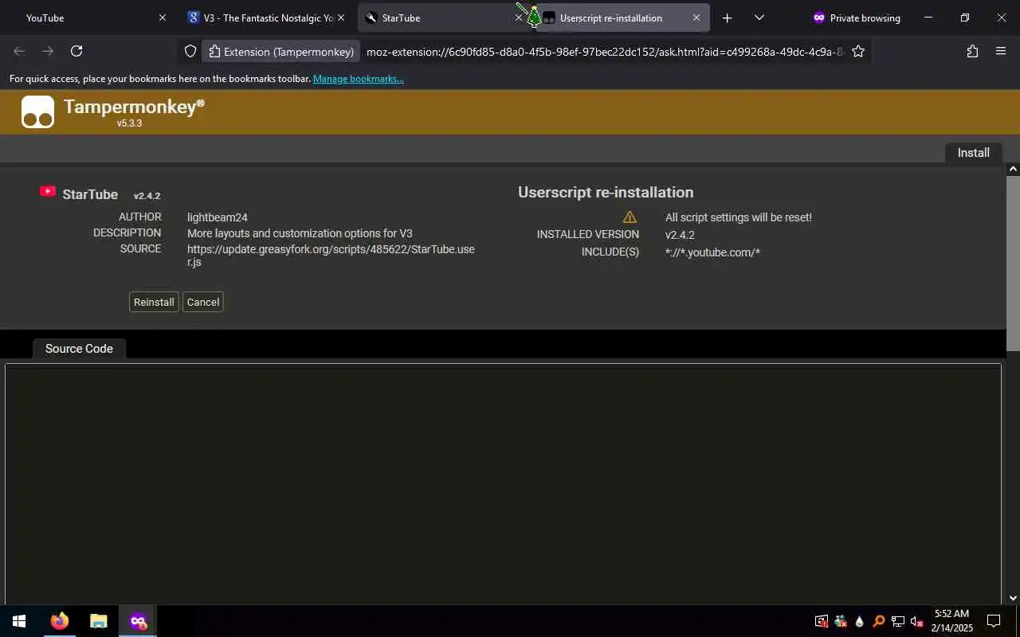1020x637 pixels.
Task: Open the Manage bookmarks link
Action: pos(358,79)
